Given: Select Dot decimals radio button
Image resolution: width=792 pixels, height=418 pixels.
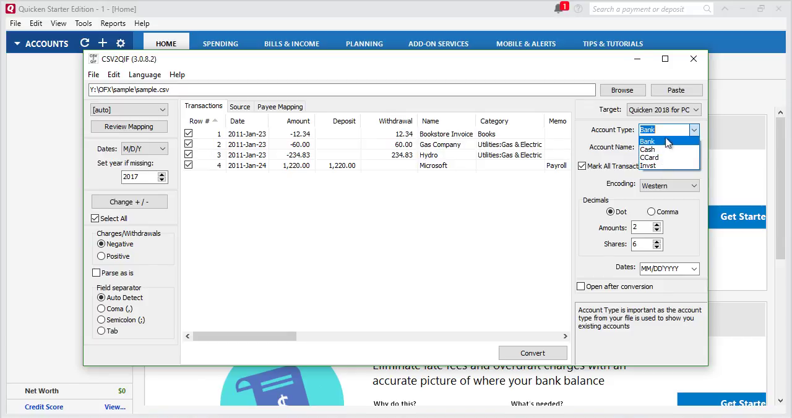Looking at the screenshot, I should (x=610, y=211).
